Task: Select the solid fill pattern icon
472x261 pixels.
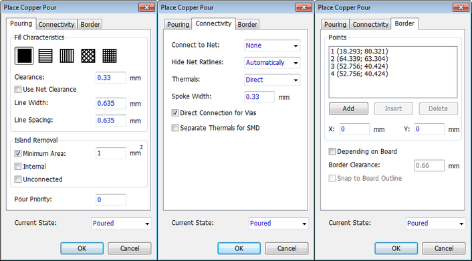Action: click(24, 56)
